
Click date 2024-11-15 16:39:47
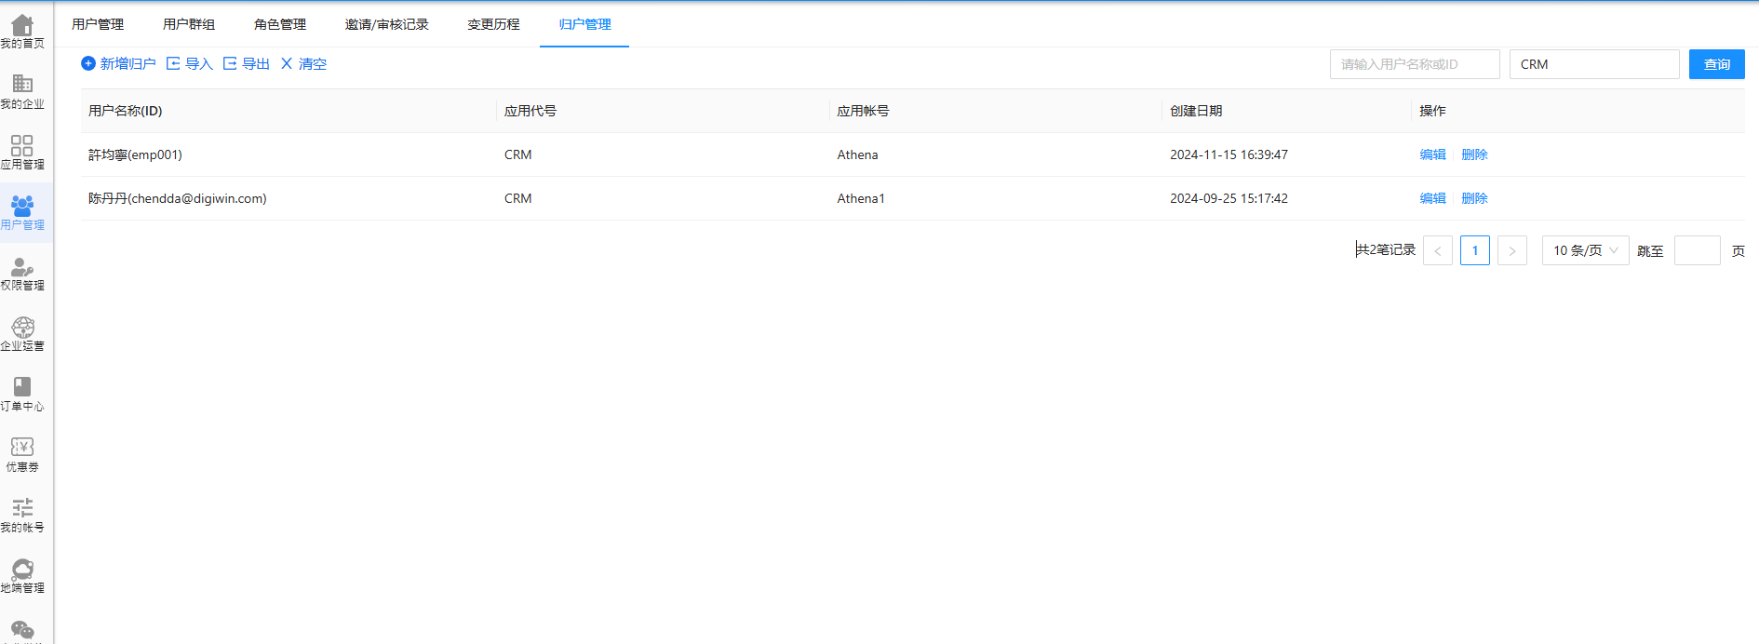1229,154
